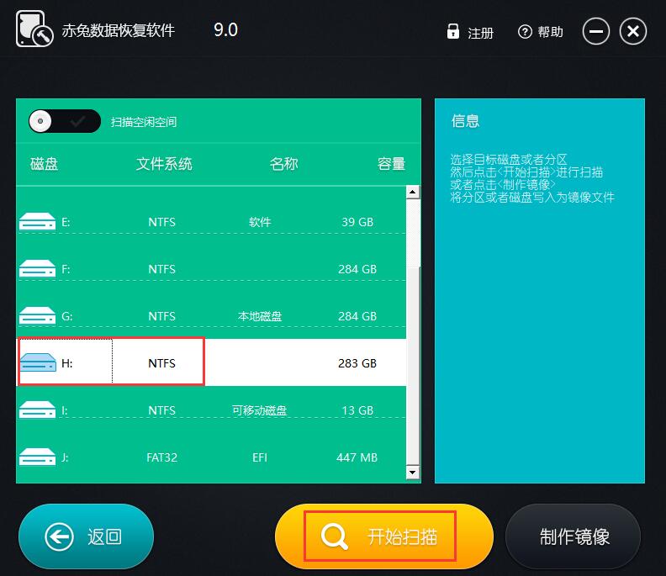This screenshot has width=666, height=576.
Task: Click NTFS in the H: row
Action: tap(161, 363)
